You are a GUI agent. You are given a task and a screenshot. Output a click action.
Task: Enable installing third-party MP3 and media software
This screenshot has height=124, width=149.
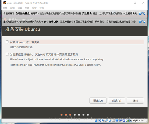[7, 54]
